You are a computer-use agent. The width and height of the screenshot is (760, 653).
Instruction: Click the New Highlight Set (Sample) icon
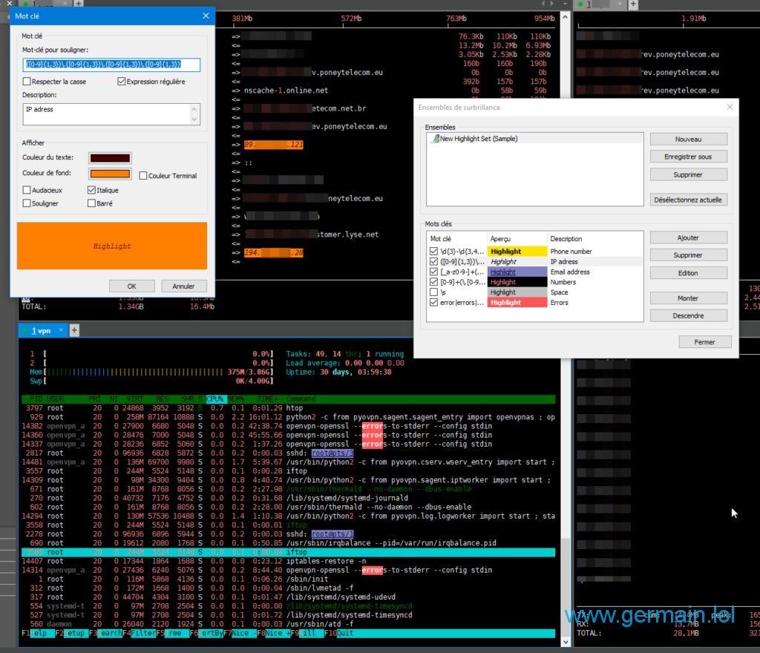435,139
